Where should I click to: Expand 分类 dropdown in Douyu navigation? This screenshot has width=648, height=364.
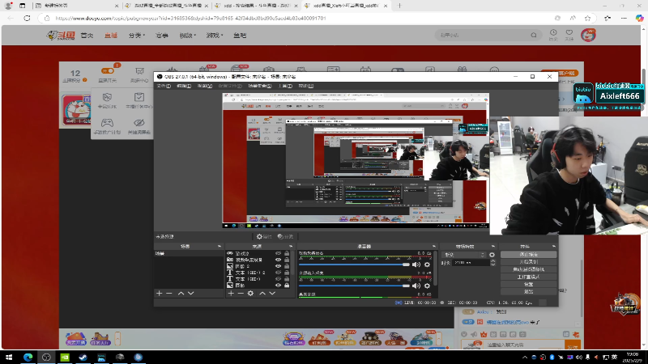(137, 36)
